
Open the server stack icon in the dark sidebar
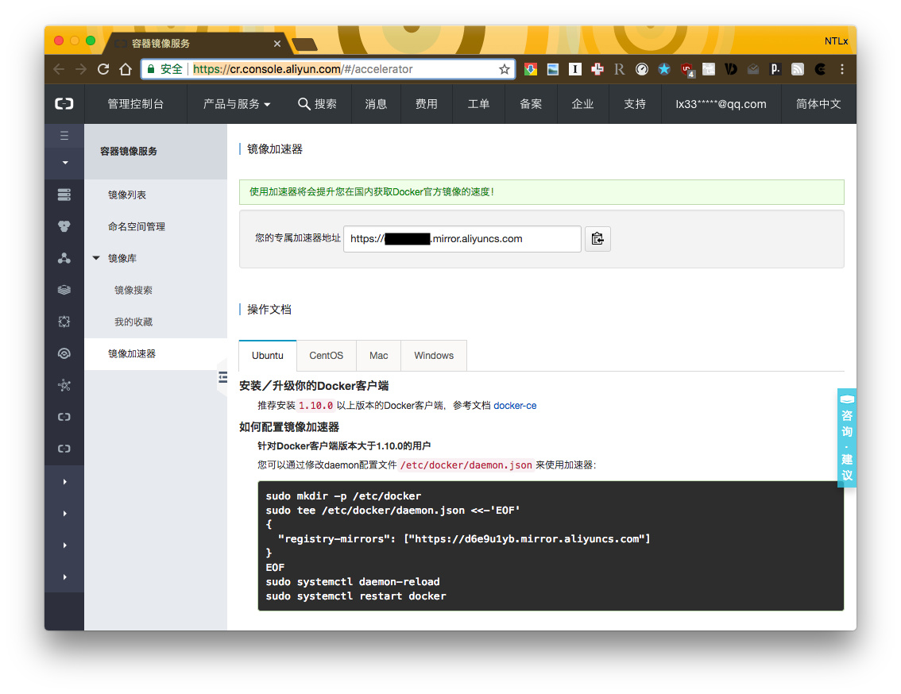[x=64, y=195]
